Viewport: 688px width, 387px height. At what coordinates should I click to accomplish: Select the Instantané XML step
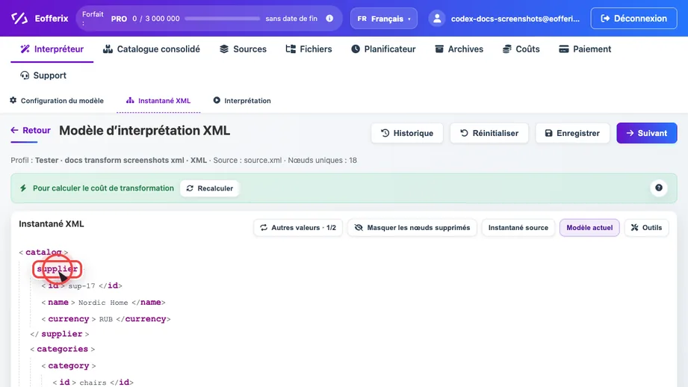click(158, 100)
